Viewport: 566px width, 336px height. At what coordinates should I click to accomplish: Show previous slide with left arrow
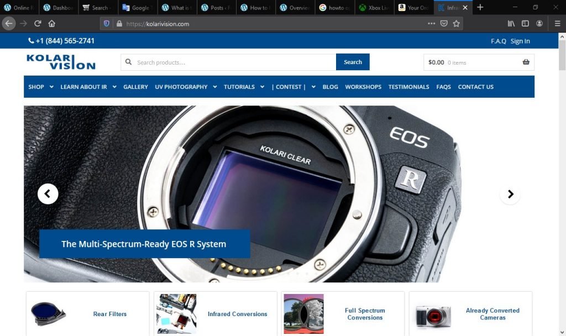point(48,194)
